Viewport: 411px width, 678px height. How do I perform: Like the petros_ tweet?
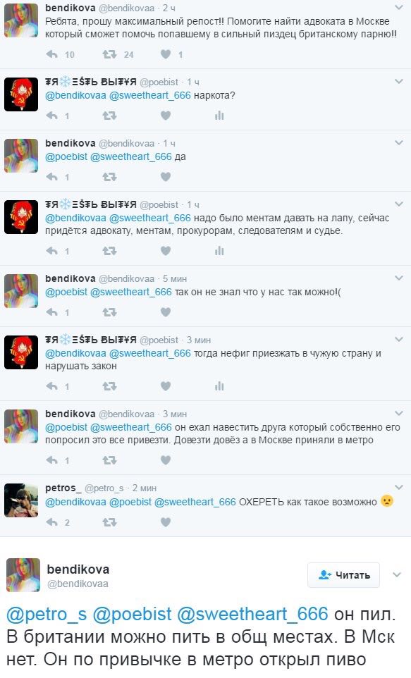tap(165, 522)
